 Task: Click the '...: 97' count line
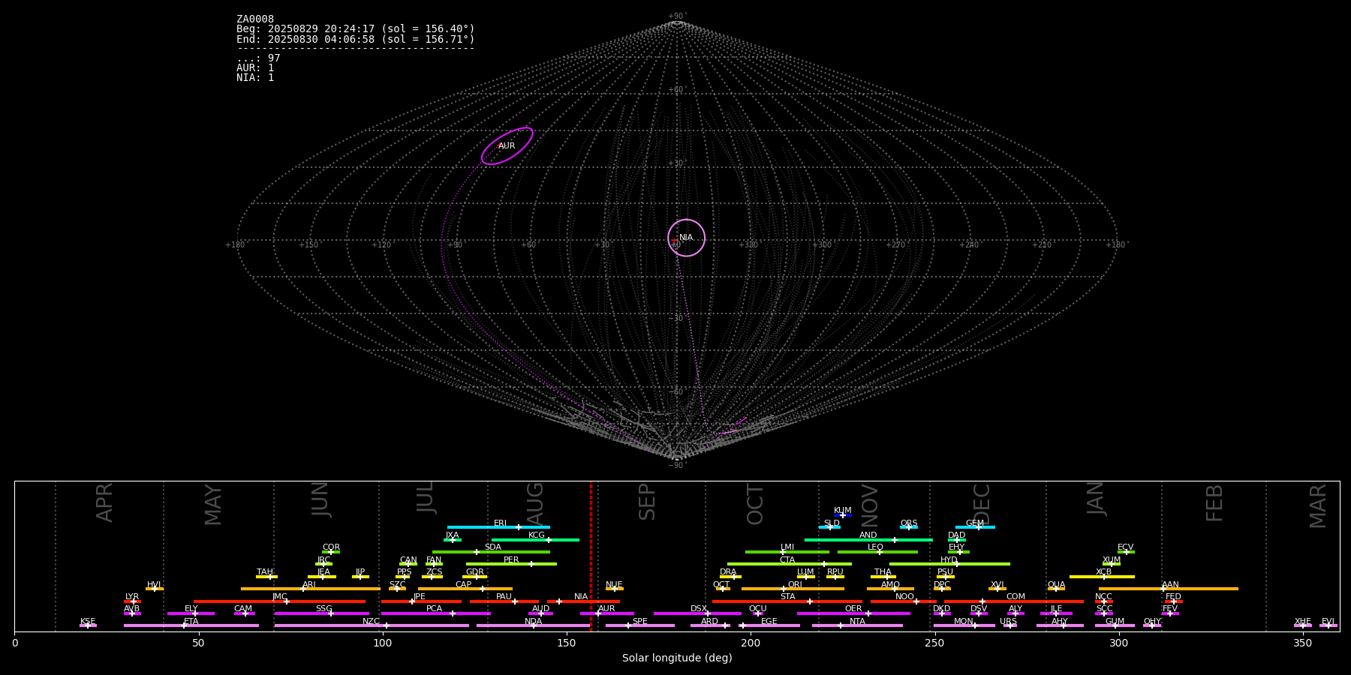[x=258, y=58]
